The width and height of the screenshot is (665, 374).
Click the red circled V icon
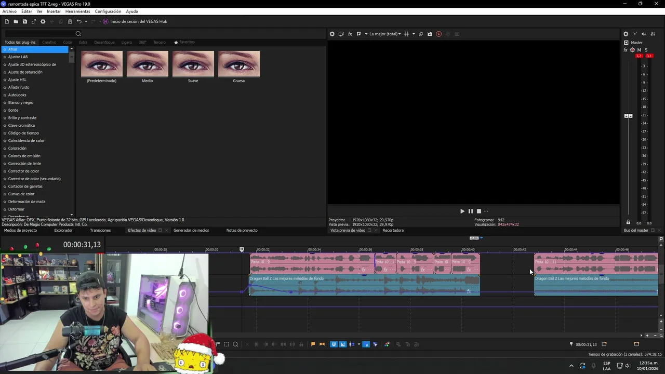point(439,34)
